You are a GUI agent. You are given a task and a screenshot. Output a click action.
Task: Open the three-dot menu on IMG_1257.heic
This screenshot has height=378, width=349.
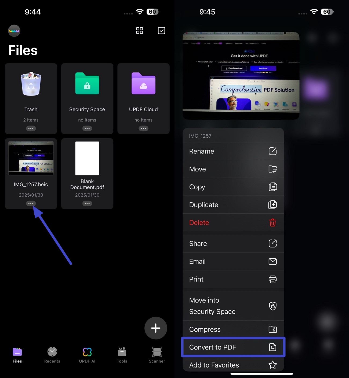[31, 203]
